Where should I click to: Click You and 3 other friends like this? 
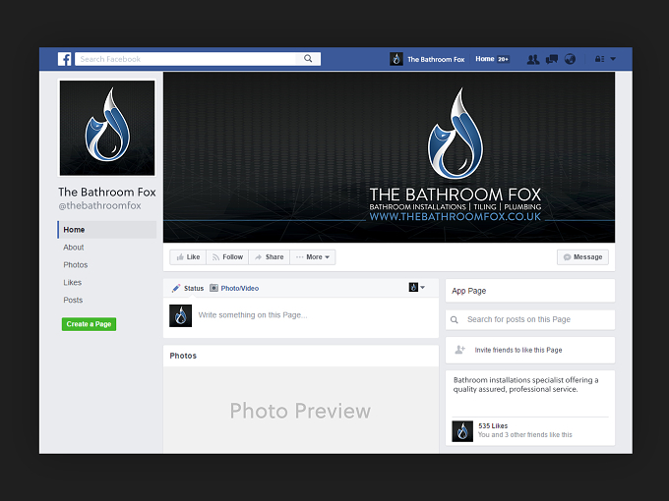click(524, 434)
